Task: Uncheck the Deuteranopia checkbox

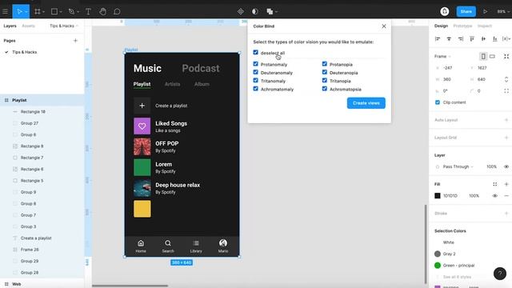Action: [x=324, y=72]
